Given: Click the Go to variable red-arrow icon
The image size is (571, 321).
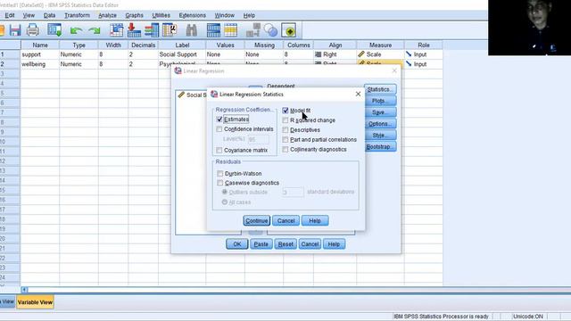Looking at the screenshot, I should pos(134,30).
